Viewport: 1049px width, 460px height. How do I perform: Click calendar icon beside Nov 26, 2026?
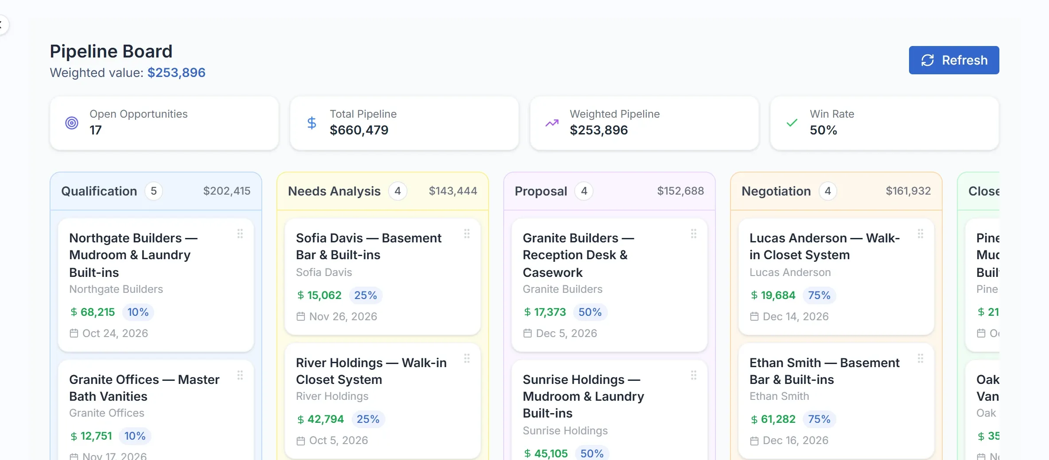(x=301, y=316)
